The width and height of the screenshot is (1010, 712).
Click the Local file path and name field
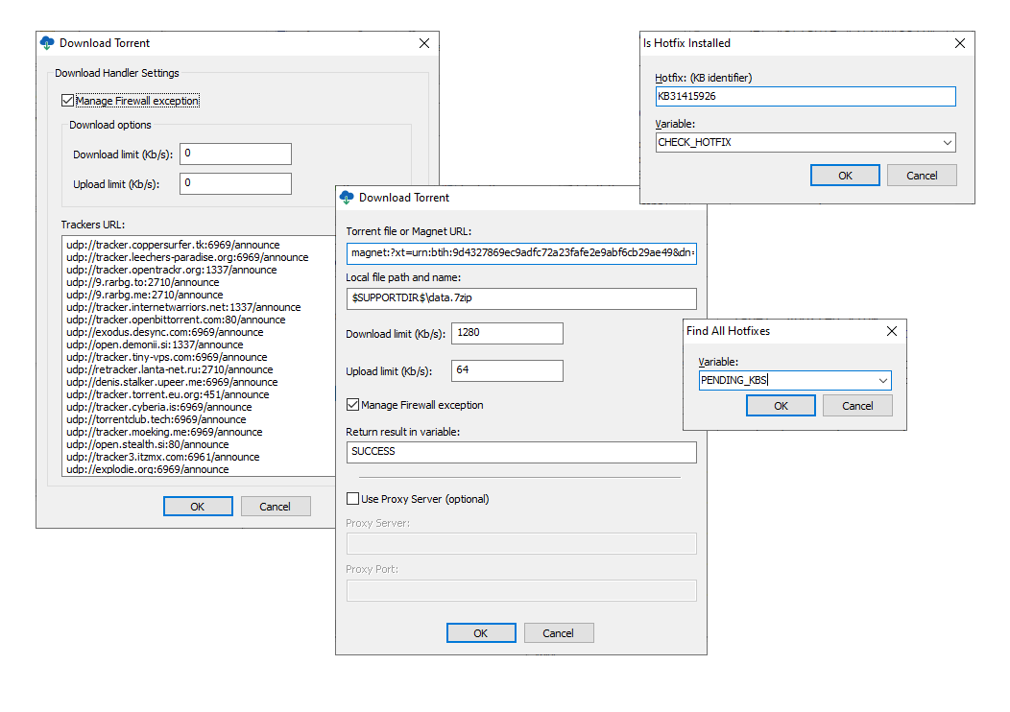coord(521,298)
